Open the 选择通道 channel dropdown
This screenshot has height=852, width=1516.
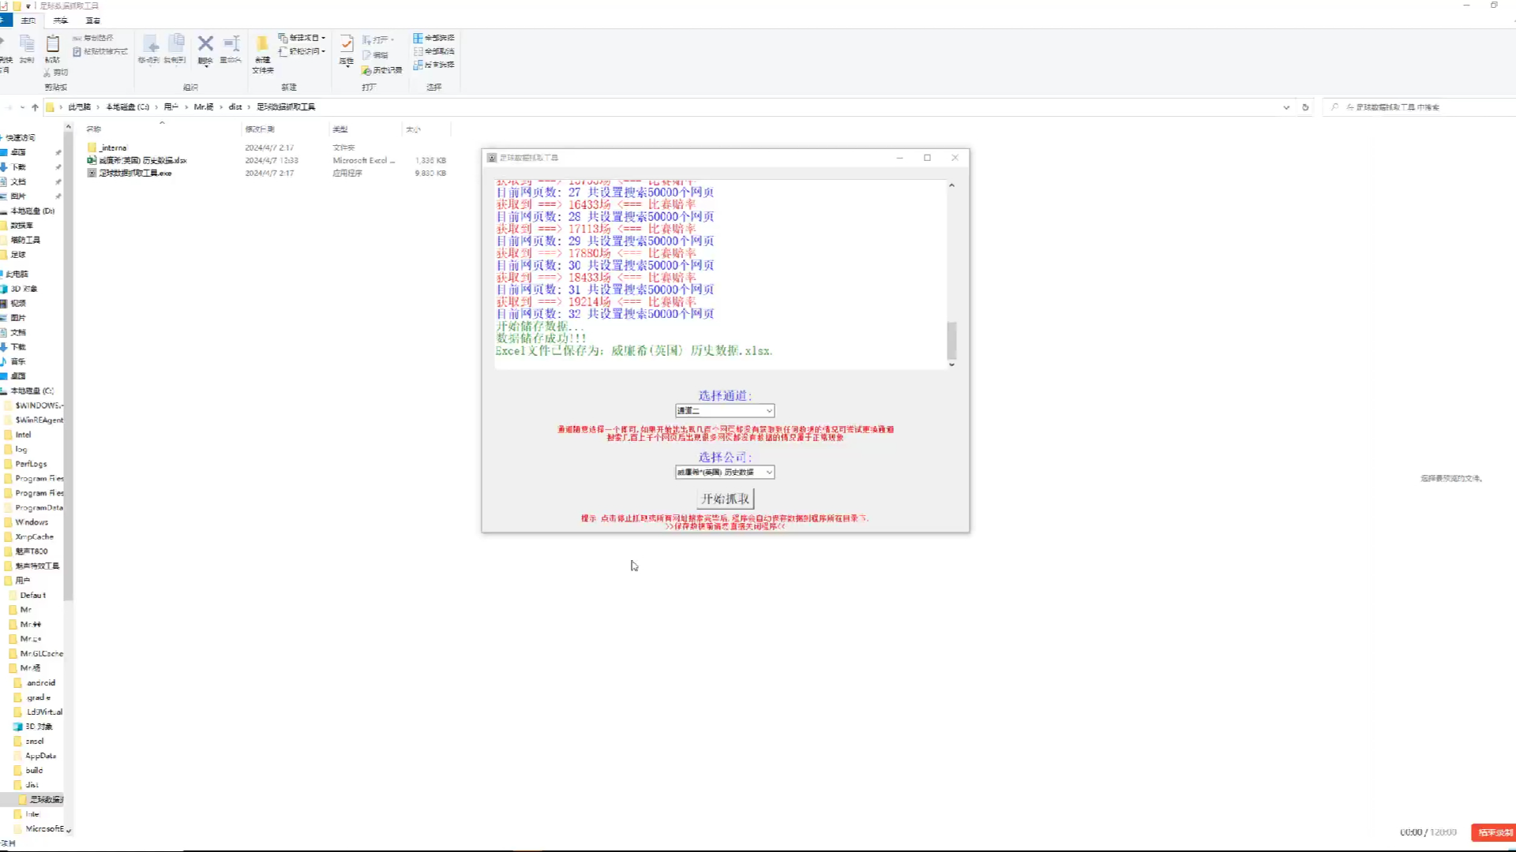724,410
